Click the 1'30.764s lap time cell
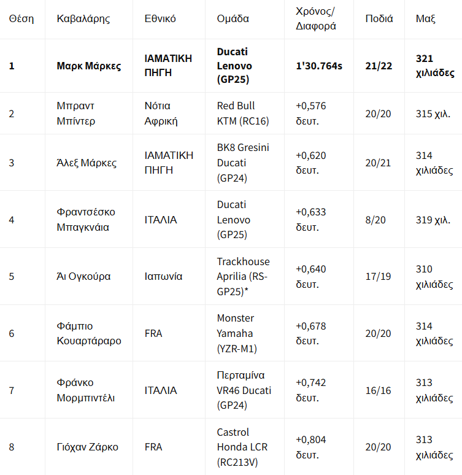This screenshot has height=475, width=462. 319,66
